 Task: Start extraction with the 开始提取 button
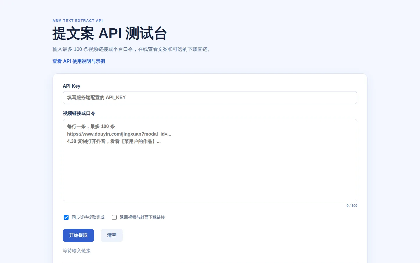pyautogui.click(x=78, y=235)
